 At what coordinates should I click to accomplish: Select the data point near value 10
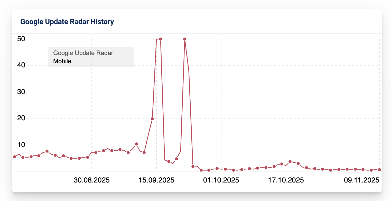tap(136, 144)
